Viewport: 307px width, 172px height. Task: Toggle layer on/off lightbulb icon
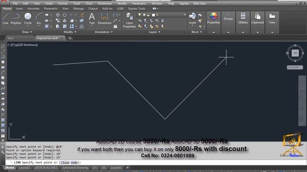click(140, 15)
